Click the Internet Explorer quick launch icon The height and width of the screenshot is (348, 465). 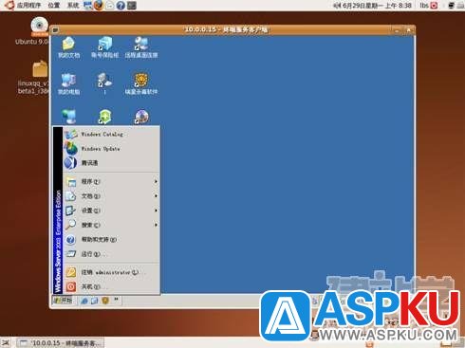pyautogui.click(x=84, y=301)
